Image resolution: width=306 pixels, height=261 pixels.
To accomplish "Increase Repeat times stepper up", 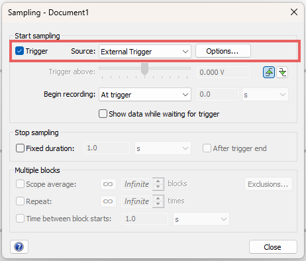I will pos(158,199).
